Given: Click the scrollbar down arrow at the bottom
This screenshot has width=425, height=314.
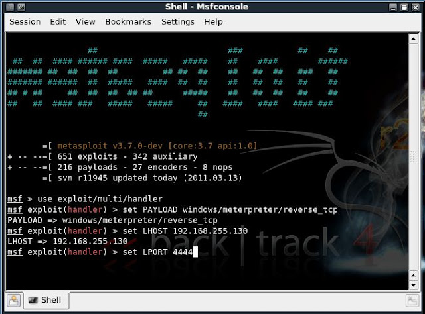Looking at the screenshot, I should point(413,285).
